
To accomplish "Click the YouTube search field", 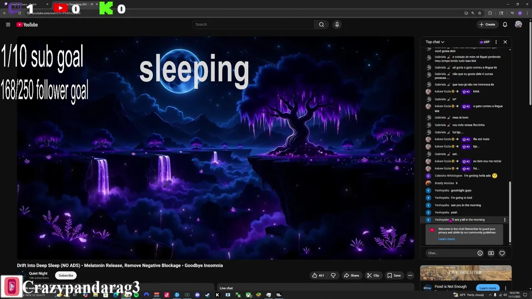I will (254, 25).
